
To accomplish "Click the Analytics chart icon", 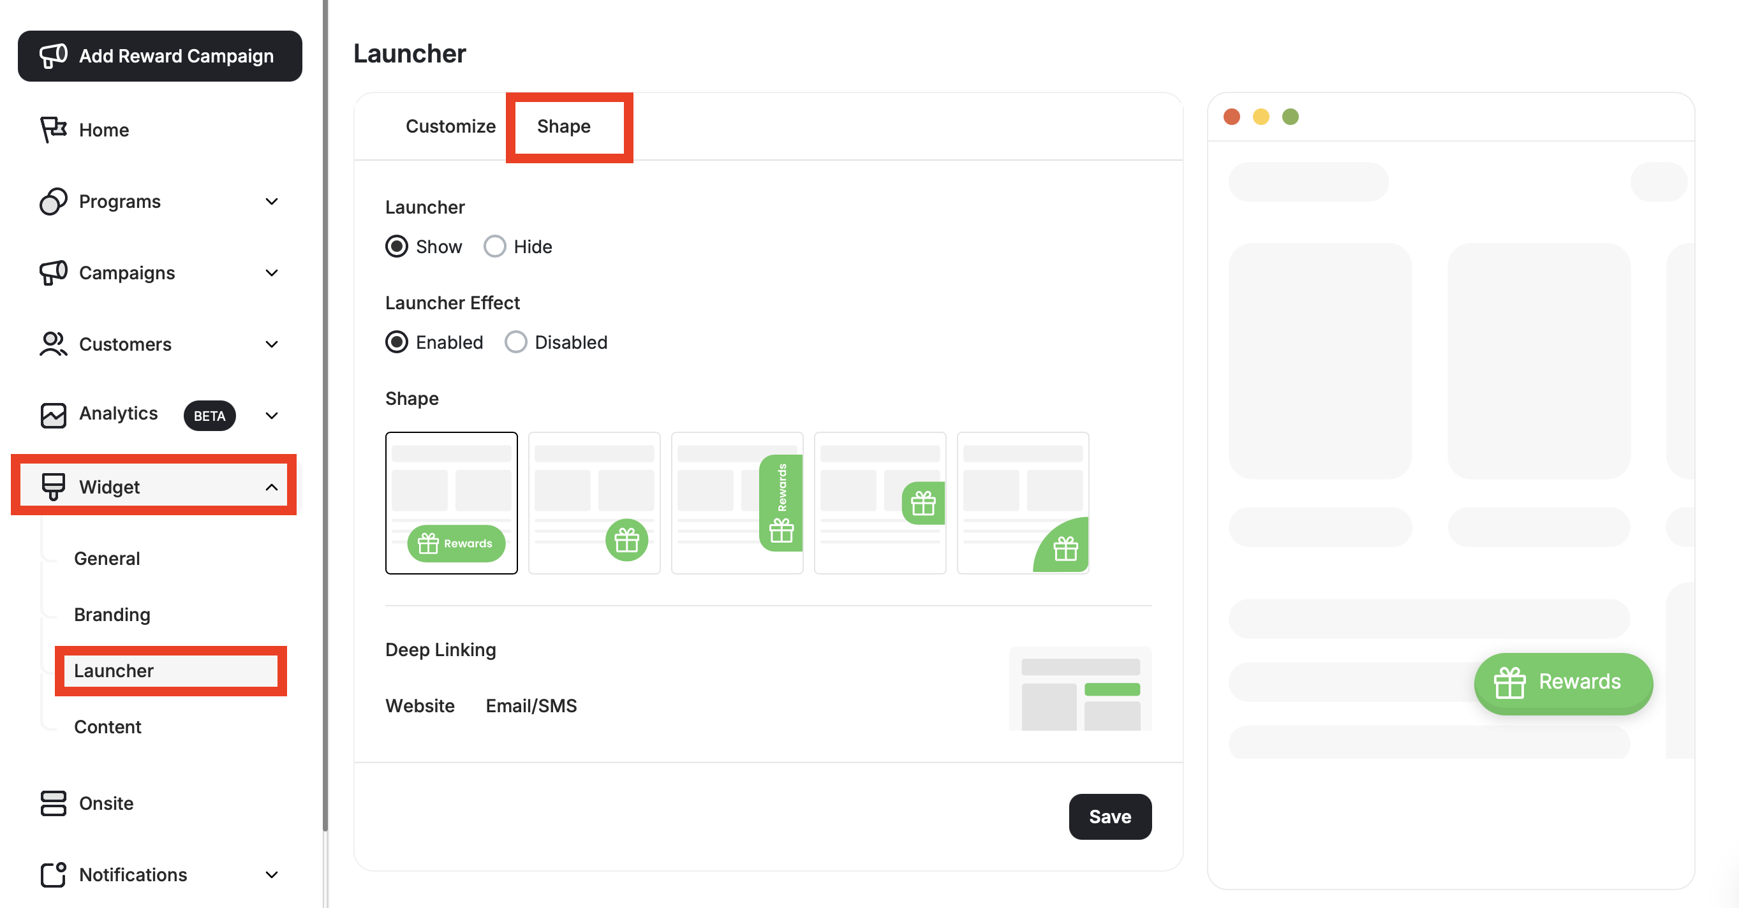I will tap(53, 415).
